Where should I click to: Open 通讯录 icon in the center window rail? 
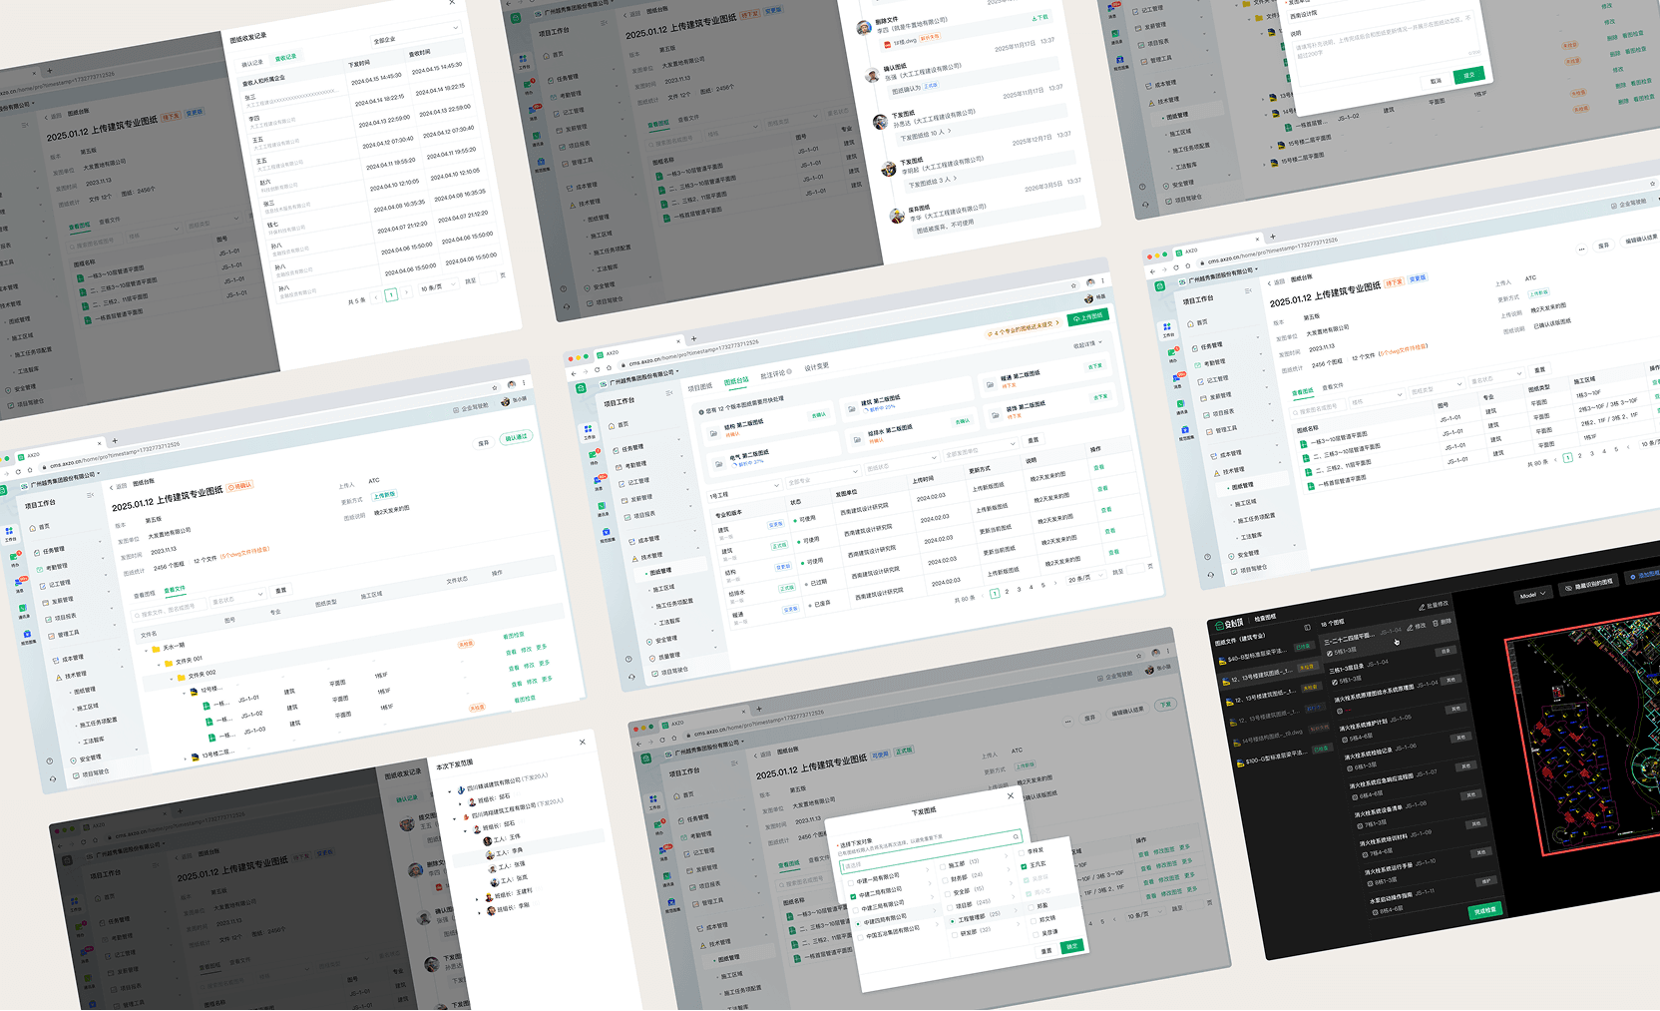602,506
